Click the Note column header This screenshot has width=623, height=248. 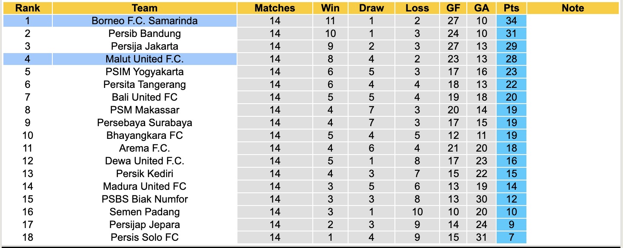pyautogui.click(x=573, y=8)
